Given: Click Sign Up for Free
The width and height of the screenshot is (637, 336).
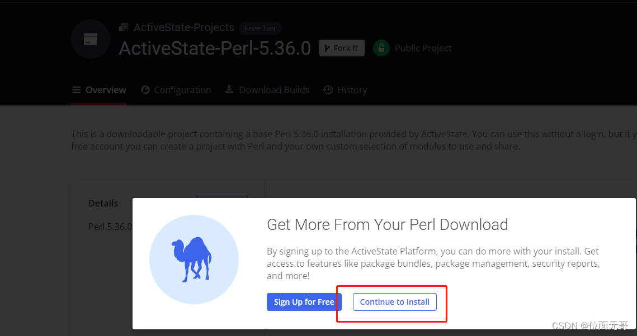Looking at the screenshot, I should 304,301.
